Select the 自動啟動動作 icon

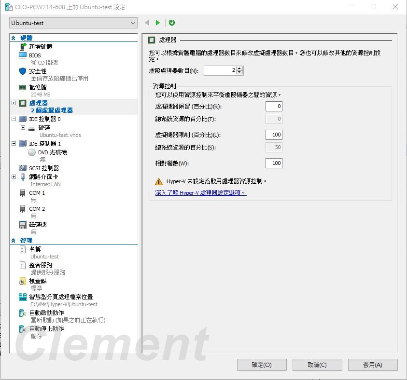click(x=23, y=313)
